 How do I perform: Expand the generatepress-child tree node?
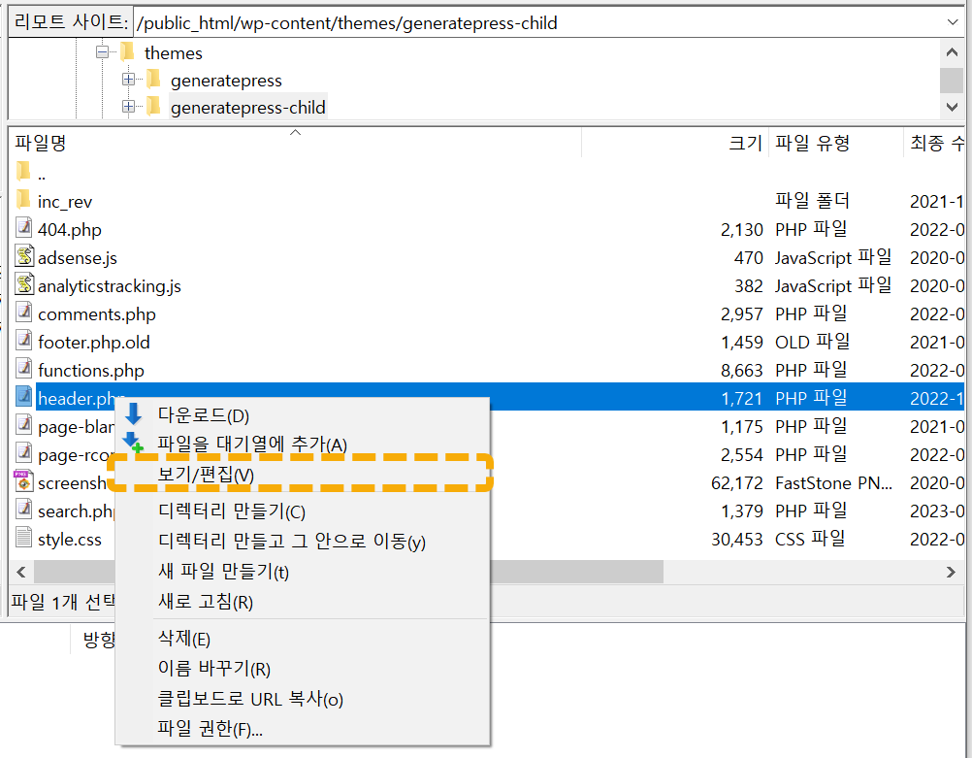click(x=127, y=108)
